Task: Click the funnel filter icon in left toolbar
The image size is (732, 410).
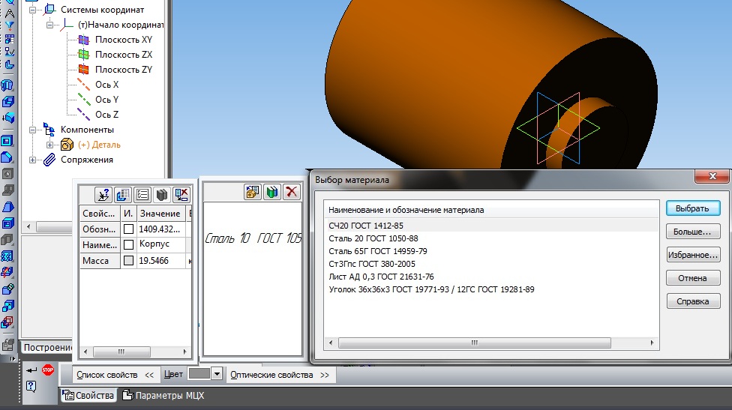Action: click(8, 25)
